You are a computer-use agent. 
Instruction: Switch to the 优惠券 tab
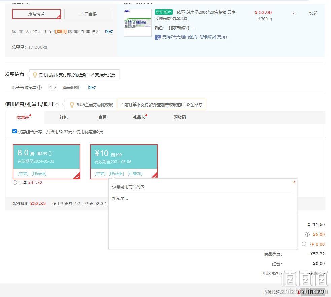(x=23, y=117)
